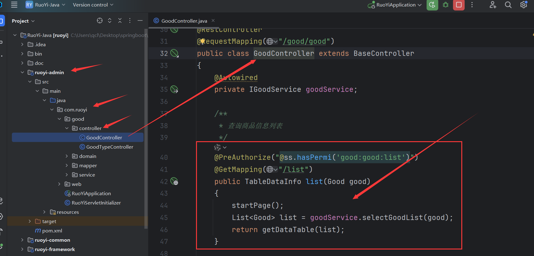Collapse the main folder

click(x=37, y=91)
